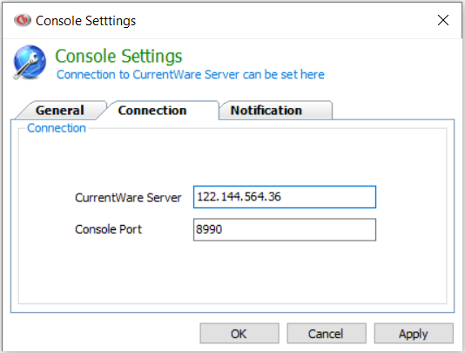The image size is (465, 353).
Task: Click the Console Port field label
Action: (x=108, y=229)
